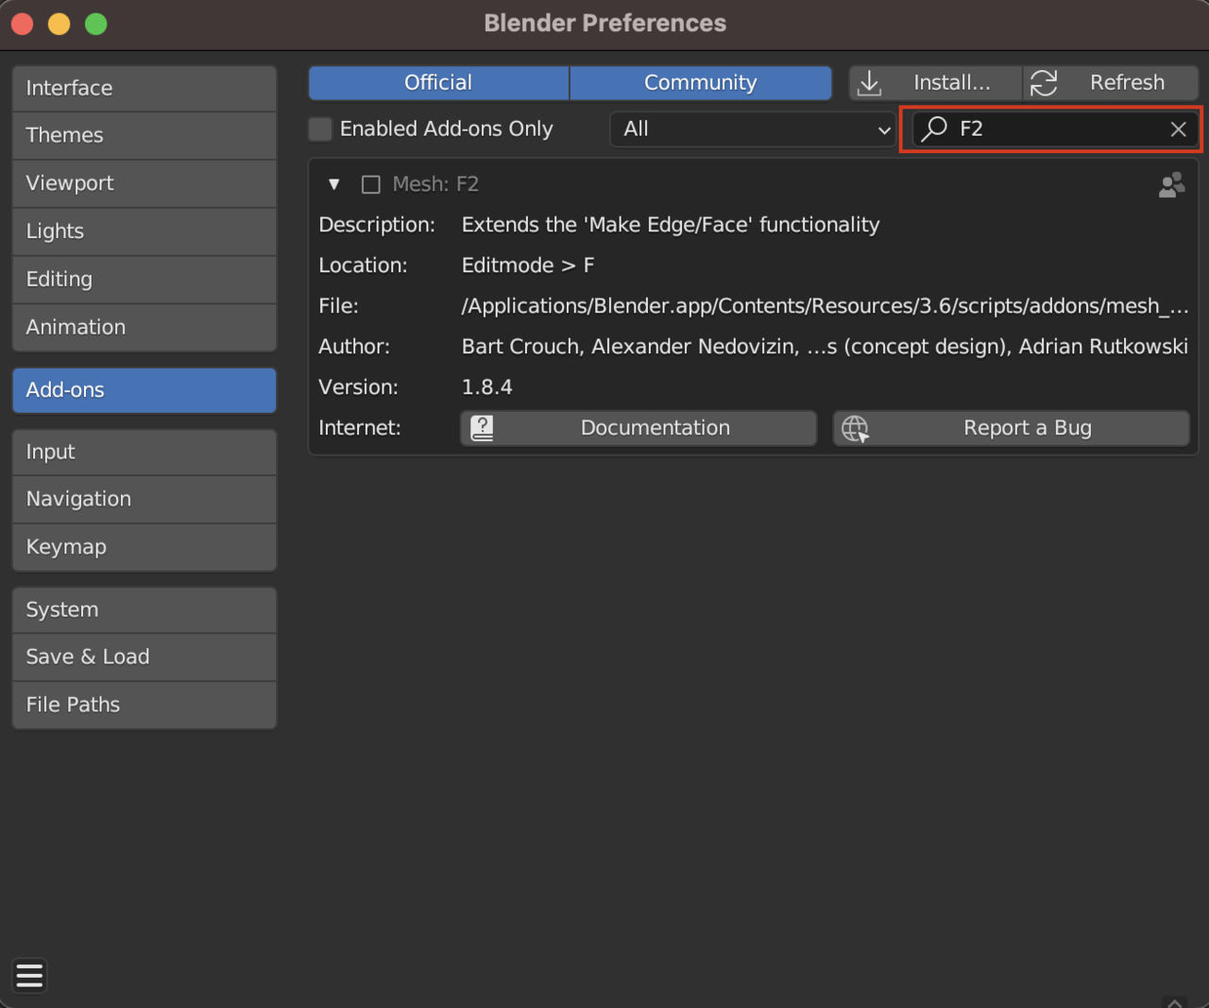Select the Editing preferences tab
Image resolution: width=1209 pixels, height=1008 pixels.
[x=145, y=280]
